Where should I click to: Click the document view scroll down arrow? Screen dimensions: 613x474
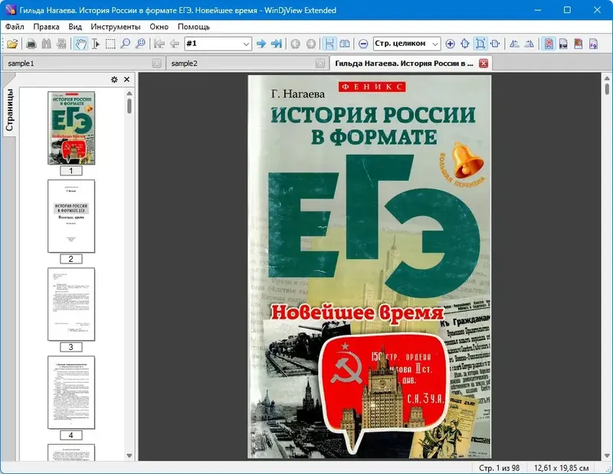pyautogui.click(x=607, y=456)
